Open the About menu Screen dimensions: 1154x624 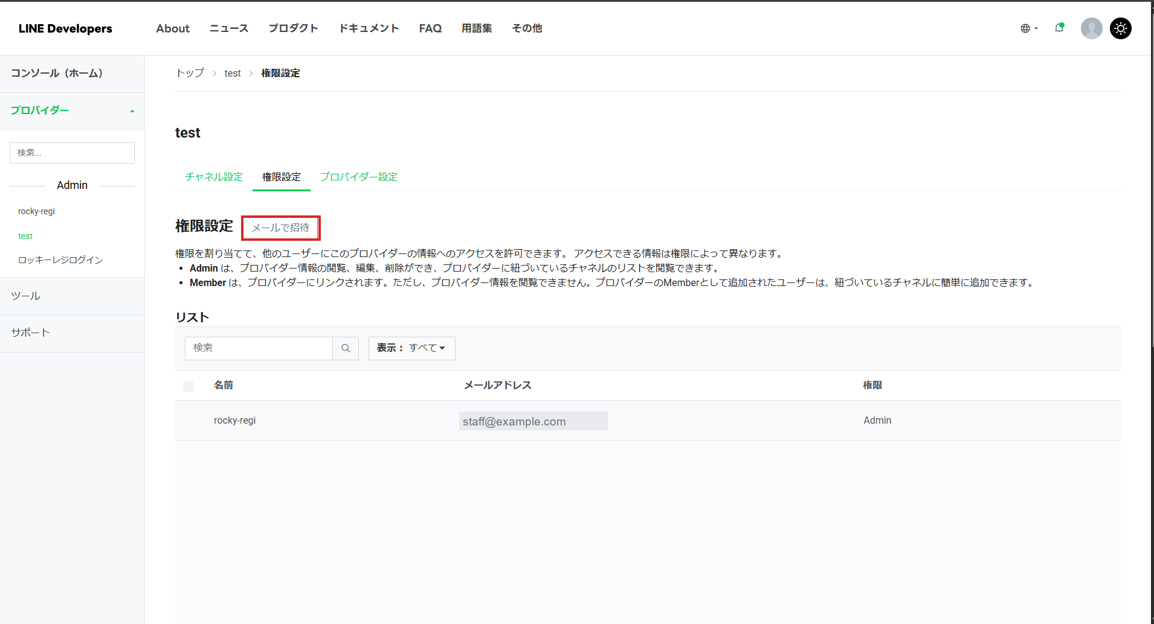click(x=173, y=28)
